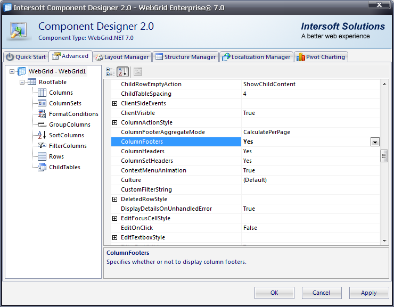Toggle the Alphabetical sort icon

[x=122, y=72]
